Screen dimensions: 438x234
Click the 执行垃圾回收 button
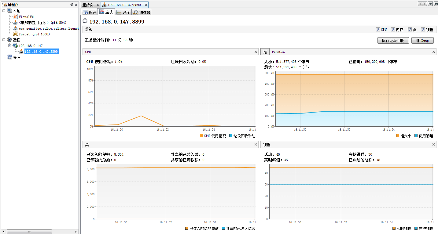point(393,41)
